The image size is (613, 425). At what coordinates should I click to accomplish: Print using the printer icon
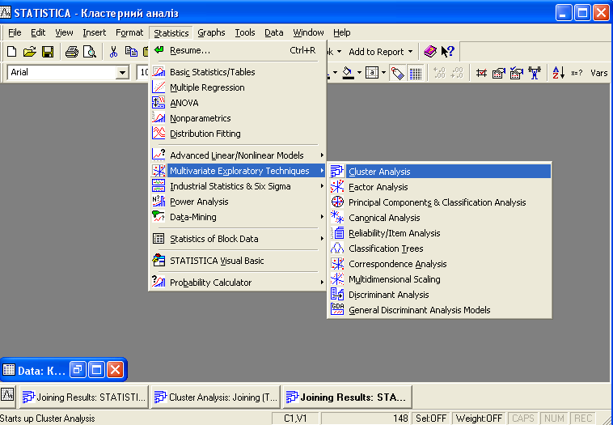71,52
